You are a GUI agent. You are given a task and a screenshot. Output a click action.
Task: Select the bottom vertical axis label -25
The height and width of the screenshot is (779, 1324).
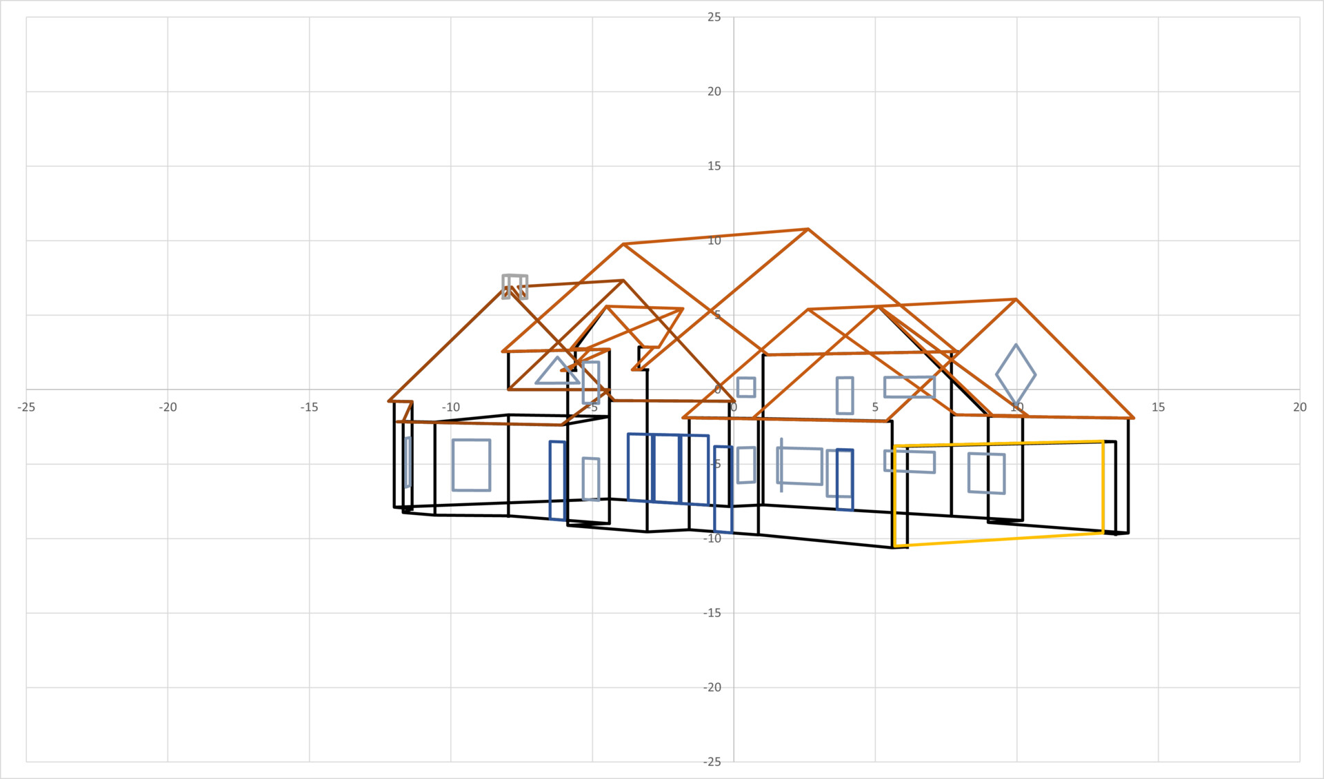click(712, 762)
